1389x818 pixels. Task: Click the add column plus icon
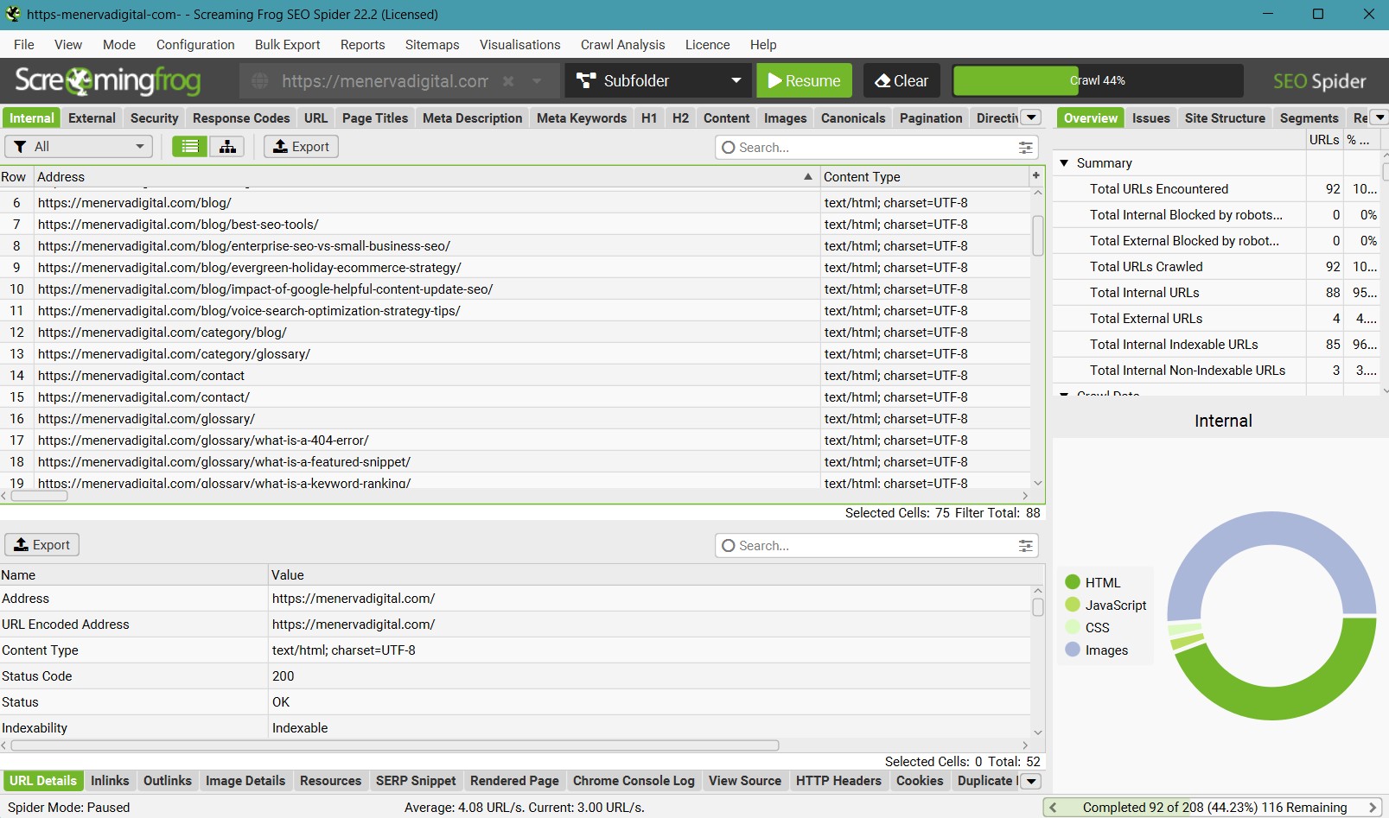click(x=1035, y=176)
